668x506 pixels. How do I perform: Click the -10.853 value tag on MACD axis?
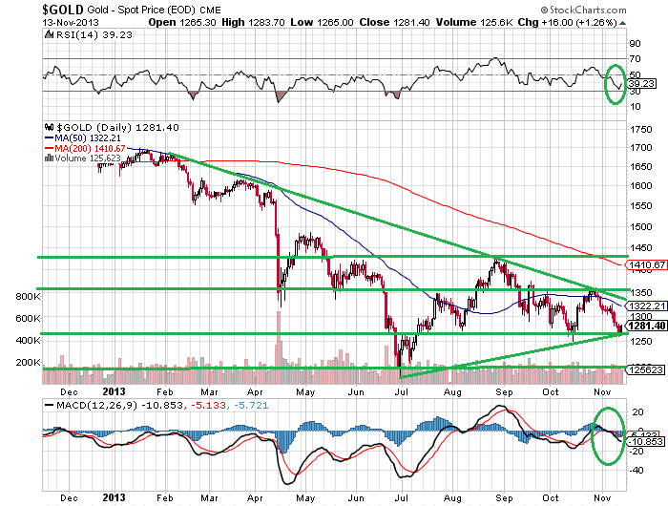click(647, 442)
